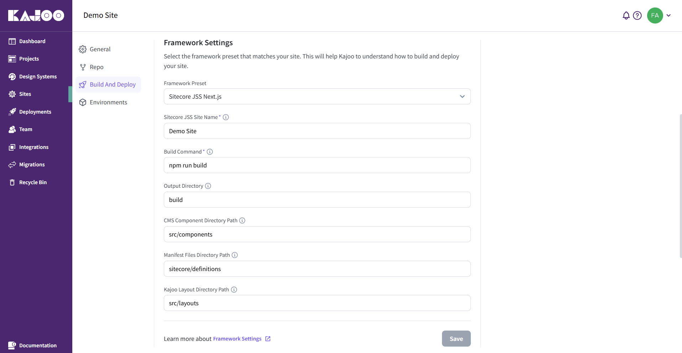Click the Integrations icon

[12, 147]
